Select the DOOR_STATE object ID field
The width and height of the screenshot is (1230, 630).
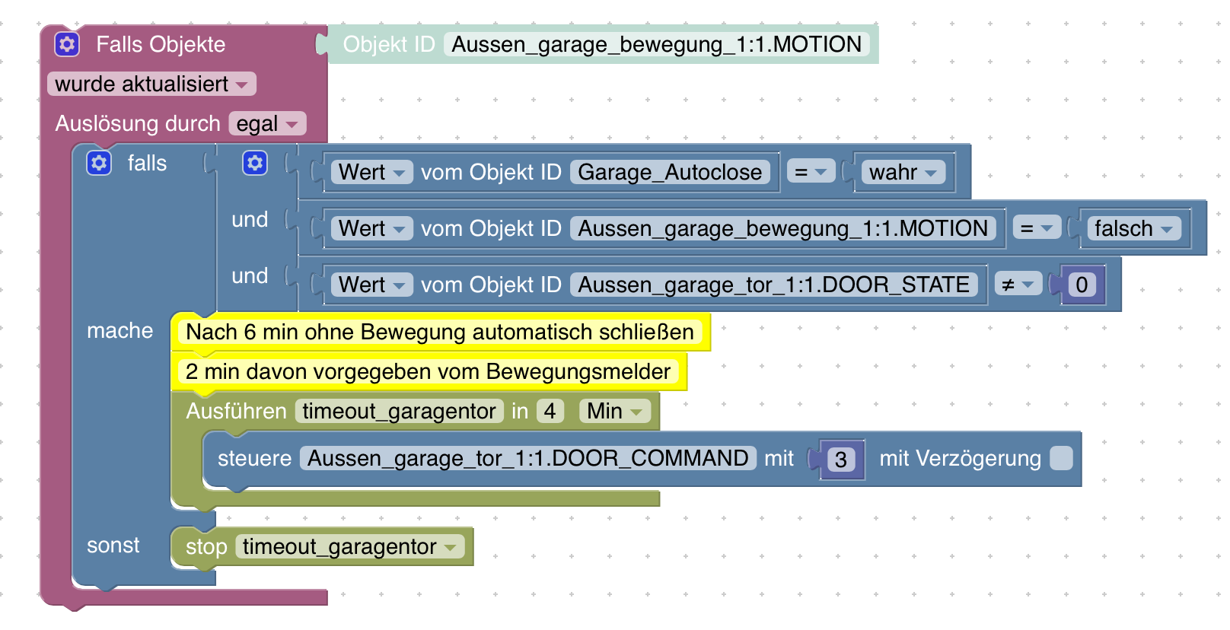tap(774, 285)
